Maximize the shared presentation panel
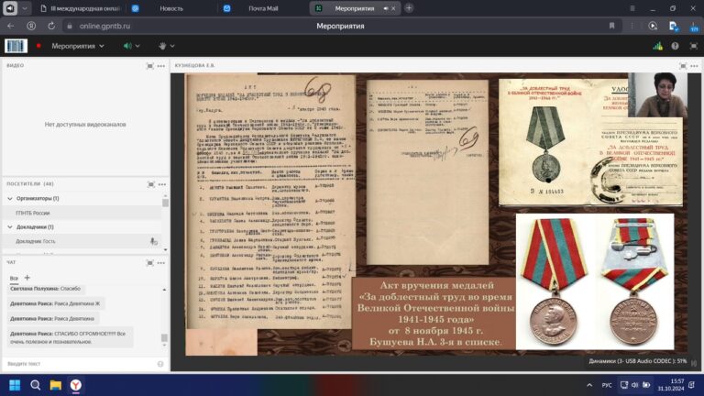Image resolution: width=704 pixels, height=396 pixels. [x=682, y=66]
